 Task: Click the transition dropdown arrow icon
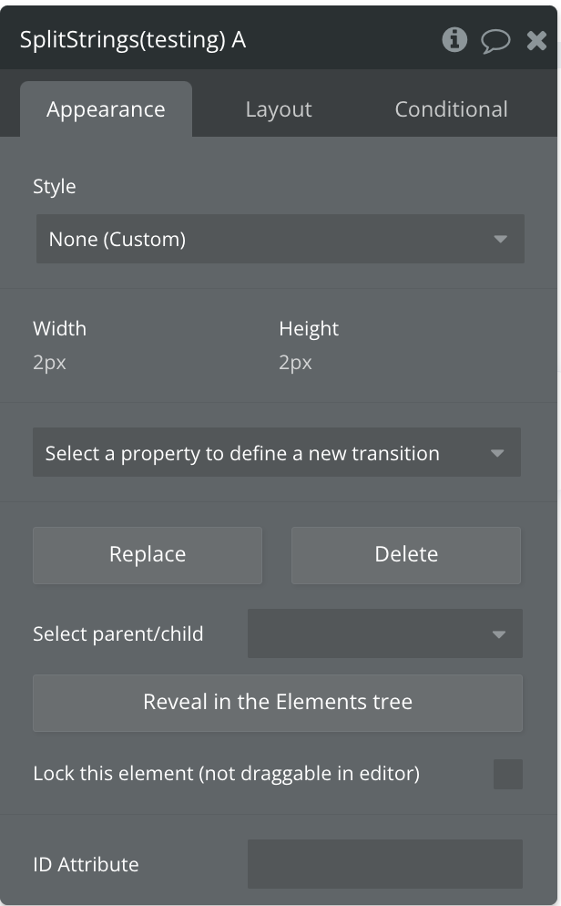[x=497, y=453]
